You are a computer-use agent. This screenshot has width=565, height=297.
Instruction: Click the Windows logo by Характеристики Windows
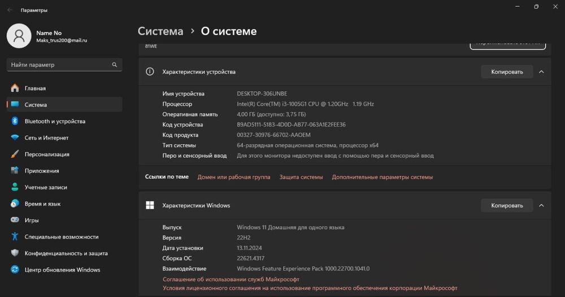(150, 205)
